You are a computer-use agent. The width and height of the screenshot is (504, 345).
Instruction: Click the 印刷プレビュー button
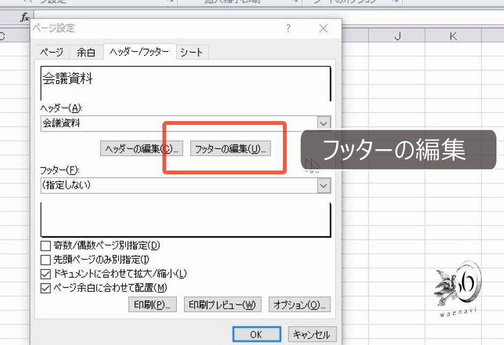222,304
